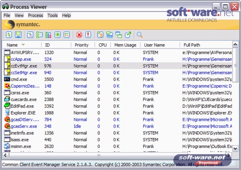Click the Explorer.EXE computer icon
This screenshot has width=241, height=170.
click(7, 113)
